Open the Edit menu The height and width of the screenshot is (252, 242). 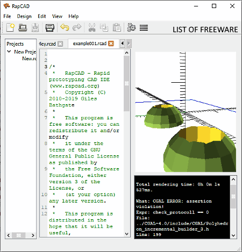pos(42,16)
